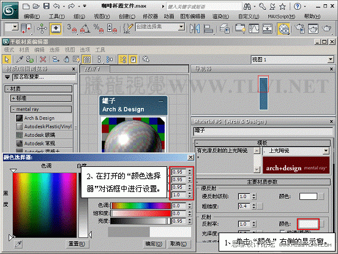Click the favorites star icon
The width and height of the screenshot is (338, 254).
pos(282,7)
